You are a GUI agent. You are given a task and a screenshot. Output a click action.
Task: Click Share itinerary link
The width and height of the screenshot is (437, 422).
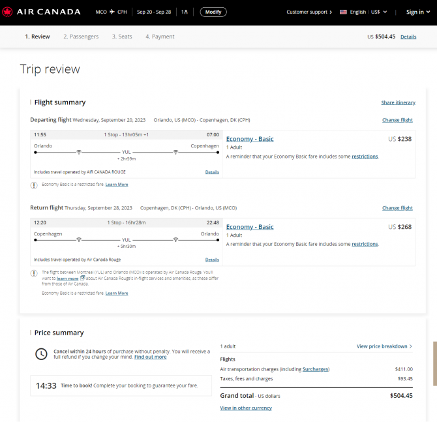(399, 102)
